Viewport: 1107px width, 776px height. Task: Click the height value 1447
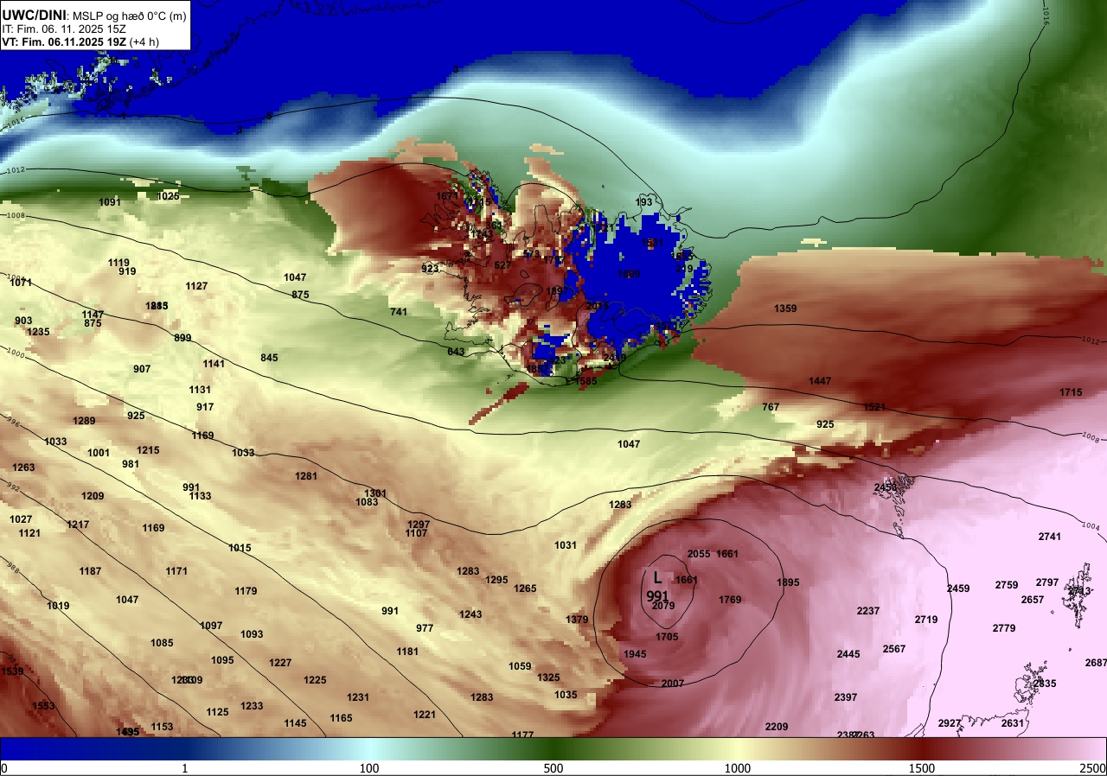(x=820, y=381)
